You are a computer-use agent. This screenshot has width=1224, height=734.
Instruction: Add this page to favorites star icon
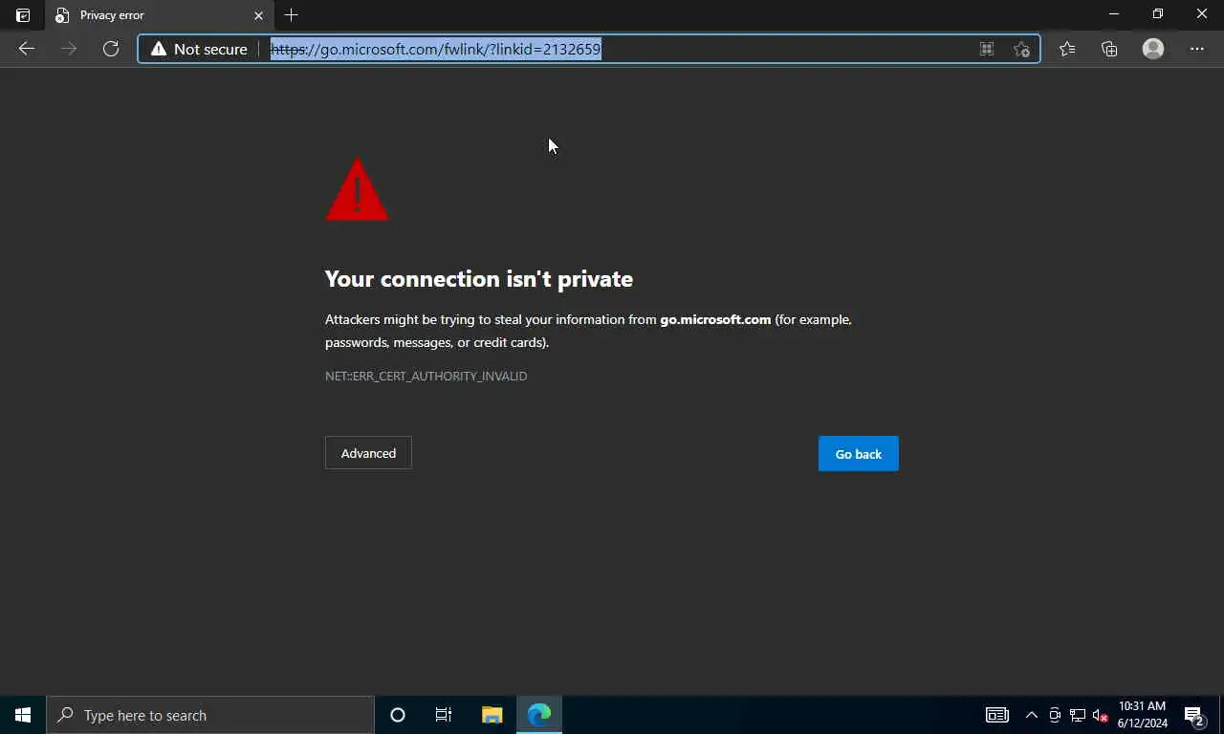(x=1021, y=49)
